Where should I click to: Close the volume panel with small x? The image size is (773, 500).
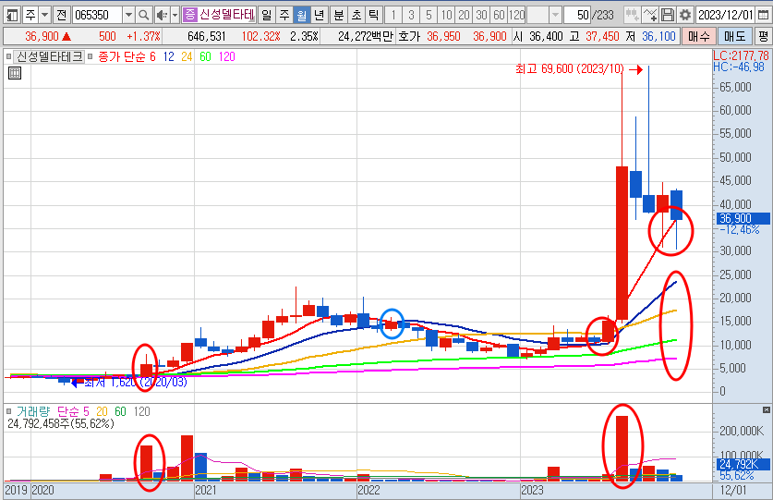767,409
